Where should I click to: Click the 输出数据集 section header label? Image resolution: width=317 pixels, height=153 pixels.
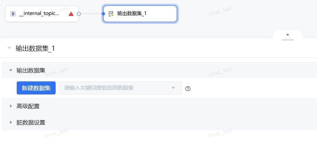[31, 70]
